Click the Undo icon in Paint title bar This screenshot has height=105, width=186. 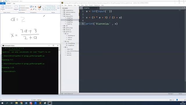pos(6,1)
